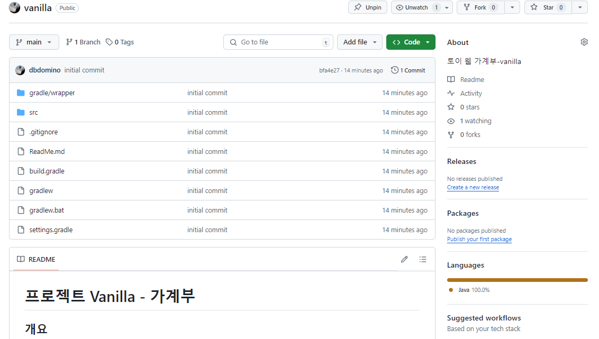Click the orange Java language dot
Image resolution: width=599 pixels, height=339 pixels.
tap(451, 290)
